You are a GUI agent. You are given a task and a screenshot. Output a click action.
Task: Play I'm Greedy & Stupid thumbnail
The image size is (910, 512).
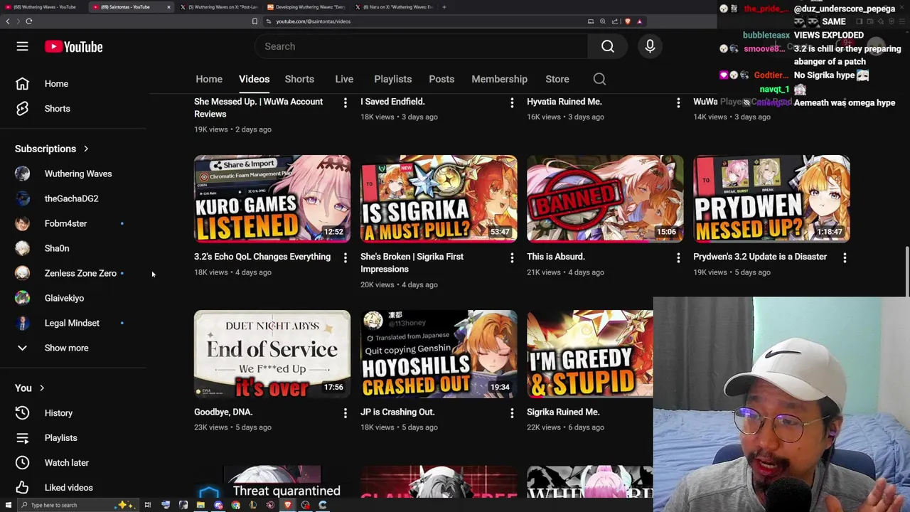coord(589,354)
